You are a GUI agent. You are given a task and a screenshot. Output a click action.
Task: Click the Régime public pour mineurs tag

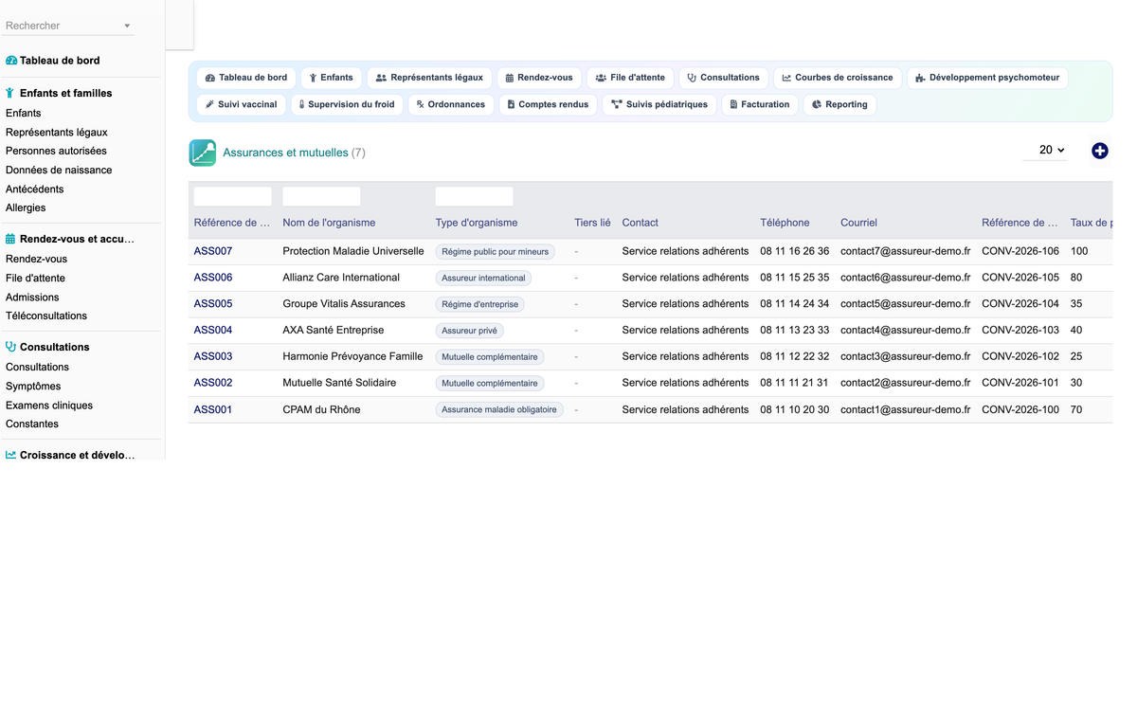pos(496,252)
